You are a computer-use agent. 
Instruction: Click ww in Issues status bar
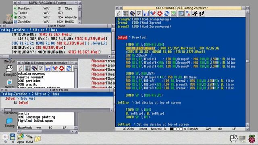click(39, 128)
